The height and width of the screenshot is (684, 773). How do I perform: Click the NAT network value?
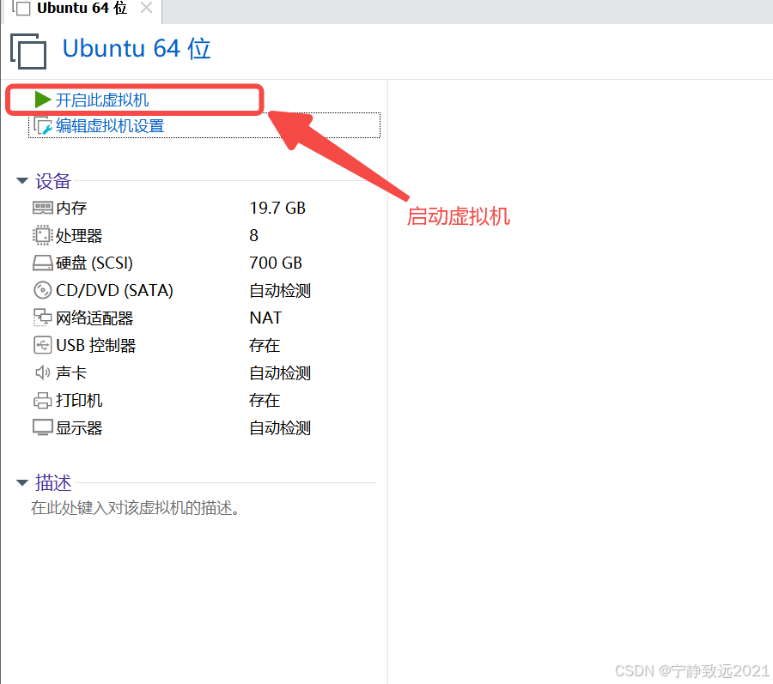[265, 318]
